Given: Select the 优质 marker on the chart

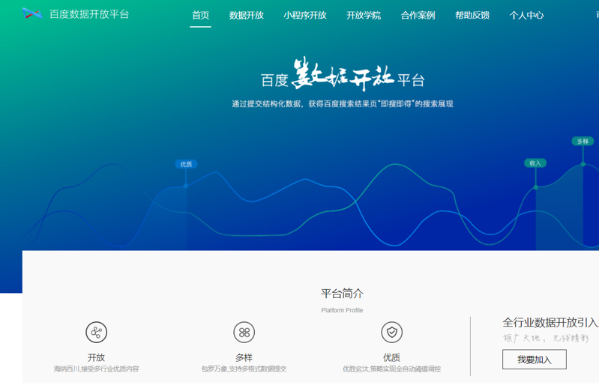Looking at the screenshot, I should [x=186, y=164].
